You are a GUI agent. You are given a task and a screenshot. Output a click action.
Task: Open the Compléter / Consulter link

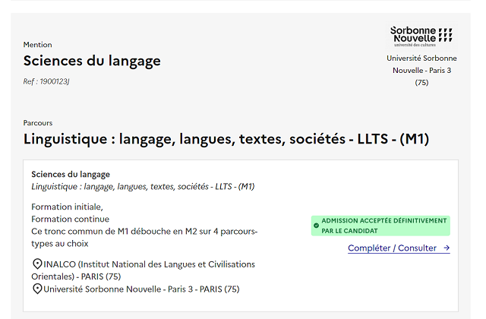(399, 248)
